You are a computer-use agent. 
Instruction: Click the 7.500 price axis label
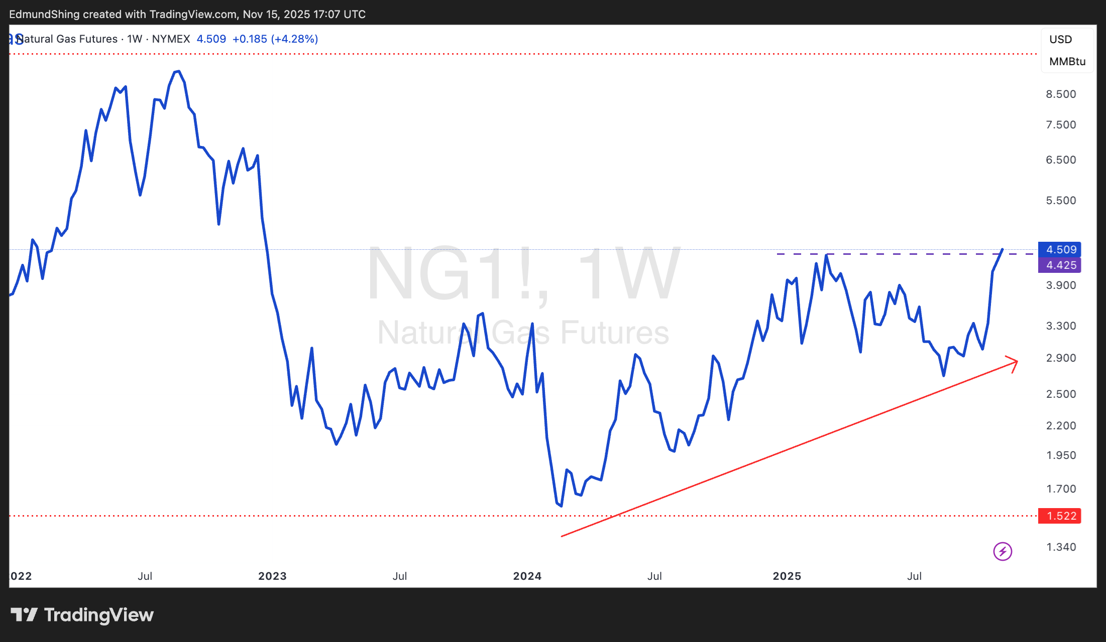1061,125
